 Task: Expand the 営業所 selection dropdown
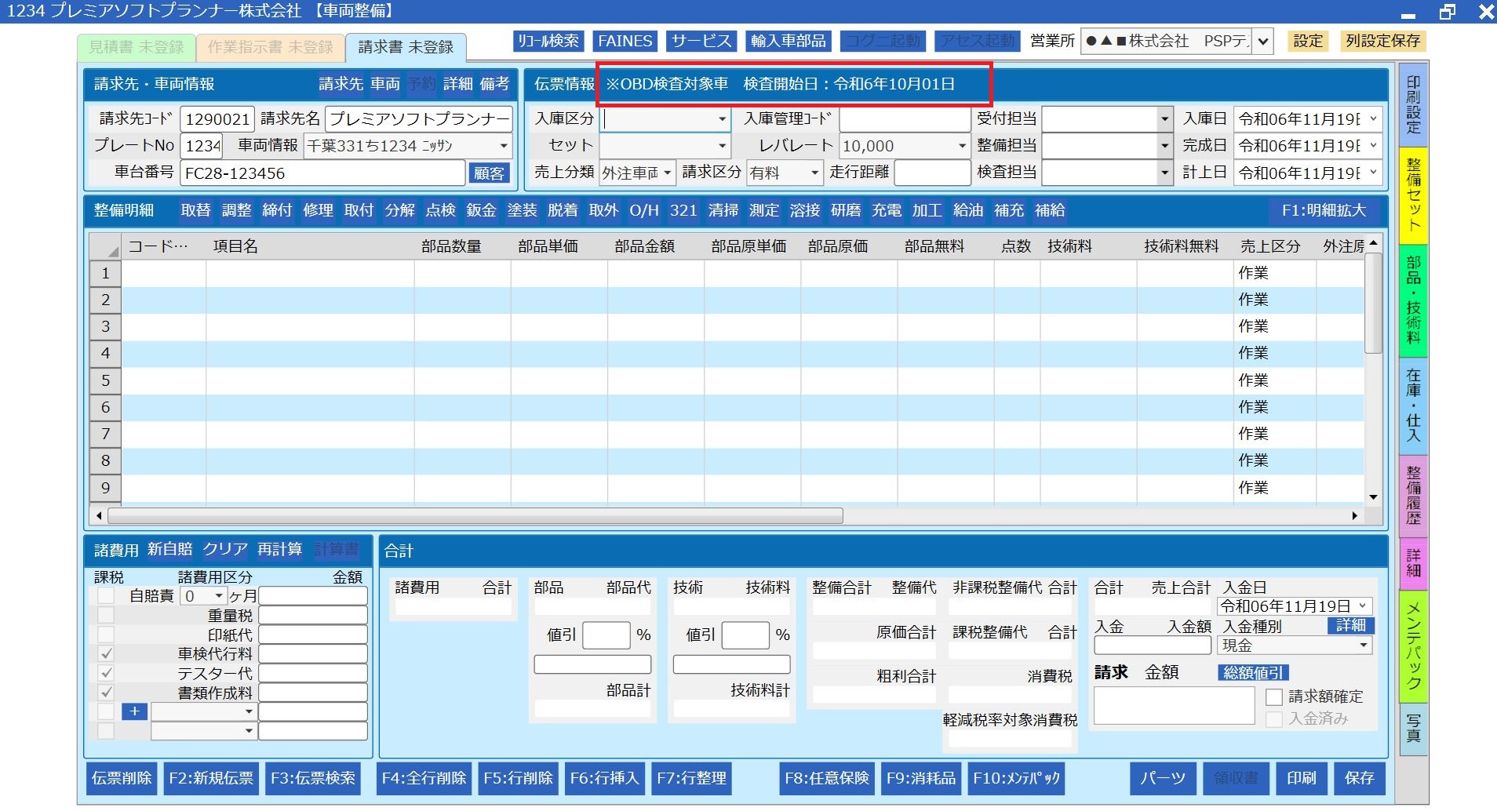pyautogui.click(x=1262, y=41)
